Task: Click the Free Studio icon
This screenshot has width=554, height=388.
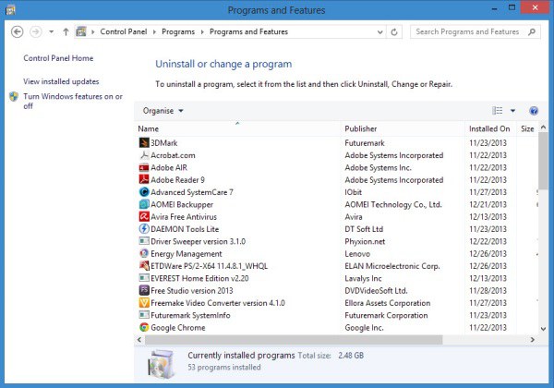Action: (144, 290)
